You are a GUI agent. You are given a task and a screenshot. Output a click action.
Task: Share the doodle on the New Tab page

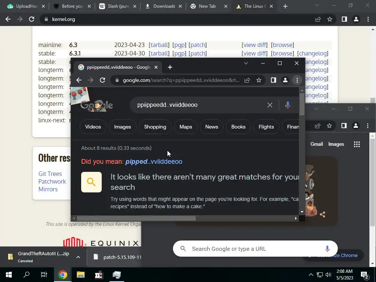pyautogui.click(x=322, y=214)
